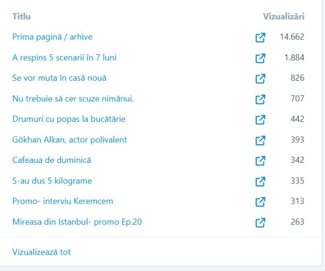
Task: Click Vizualizează tot to see all posts
Action: pos(41,252)
